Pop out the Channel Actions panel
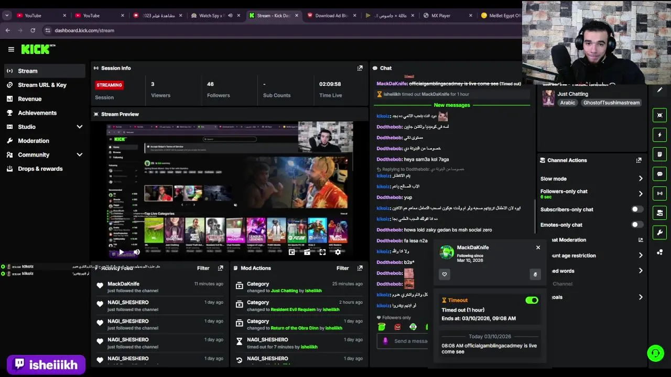The width and height of the screenshot is (671, 377). 638,160
